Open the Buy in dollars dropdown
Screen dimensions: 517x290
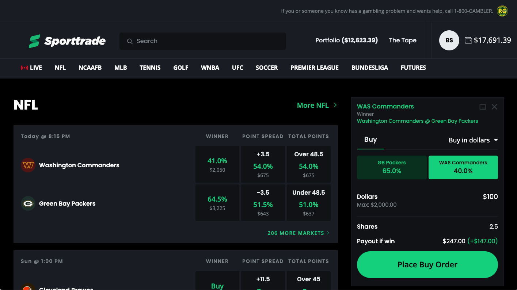(473, 140)
